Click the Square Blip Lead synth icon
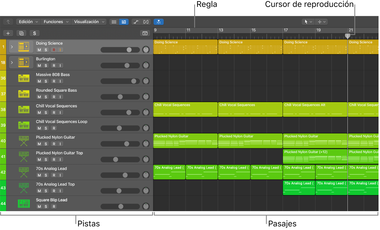380x230 pixels. coord(24,203)
